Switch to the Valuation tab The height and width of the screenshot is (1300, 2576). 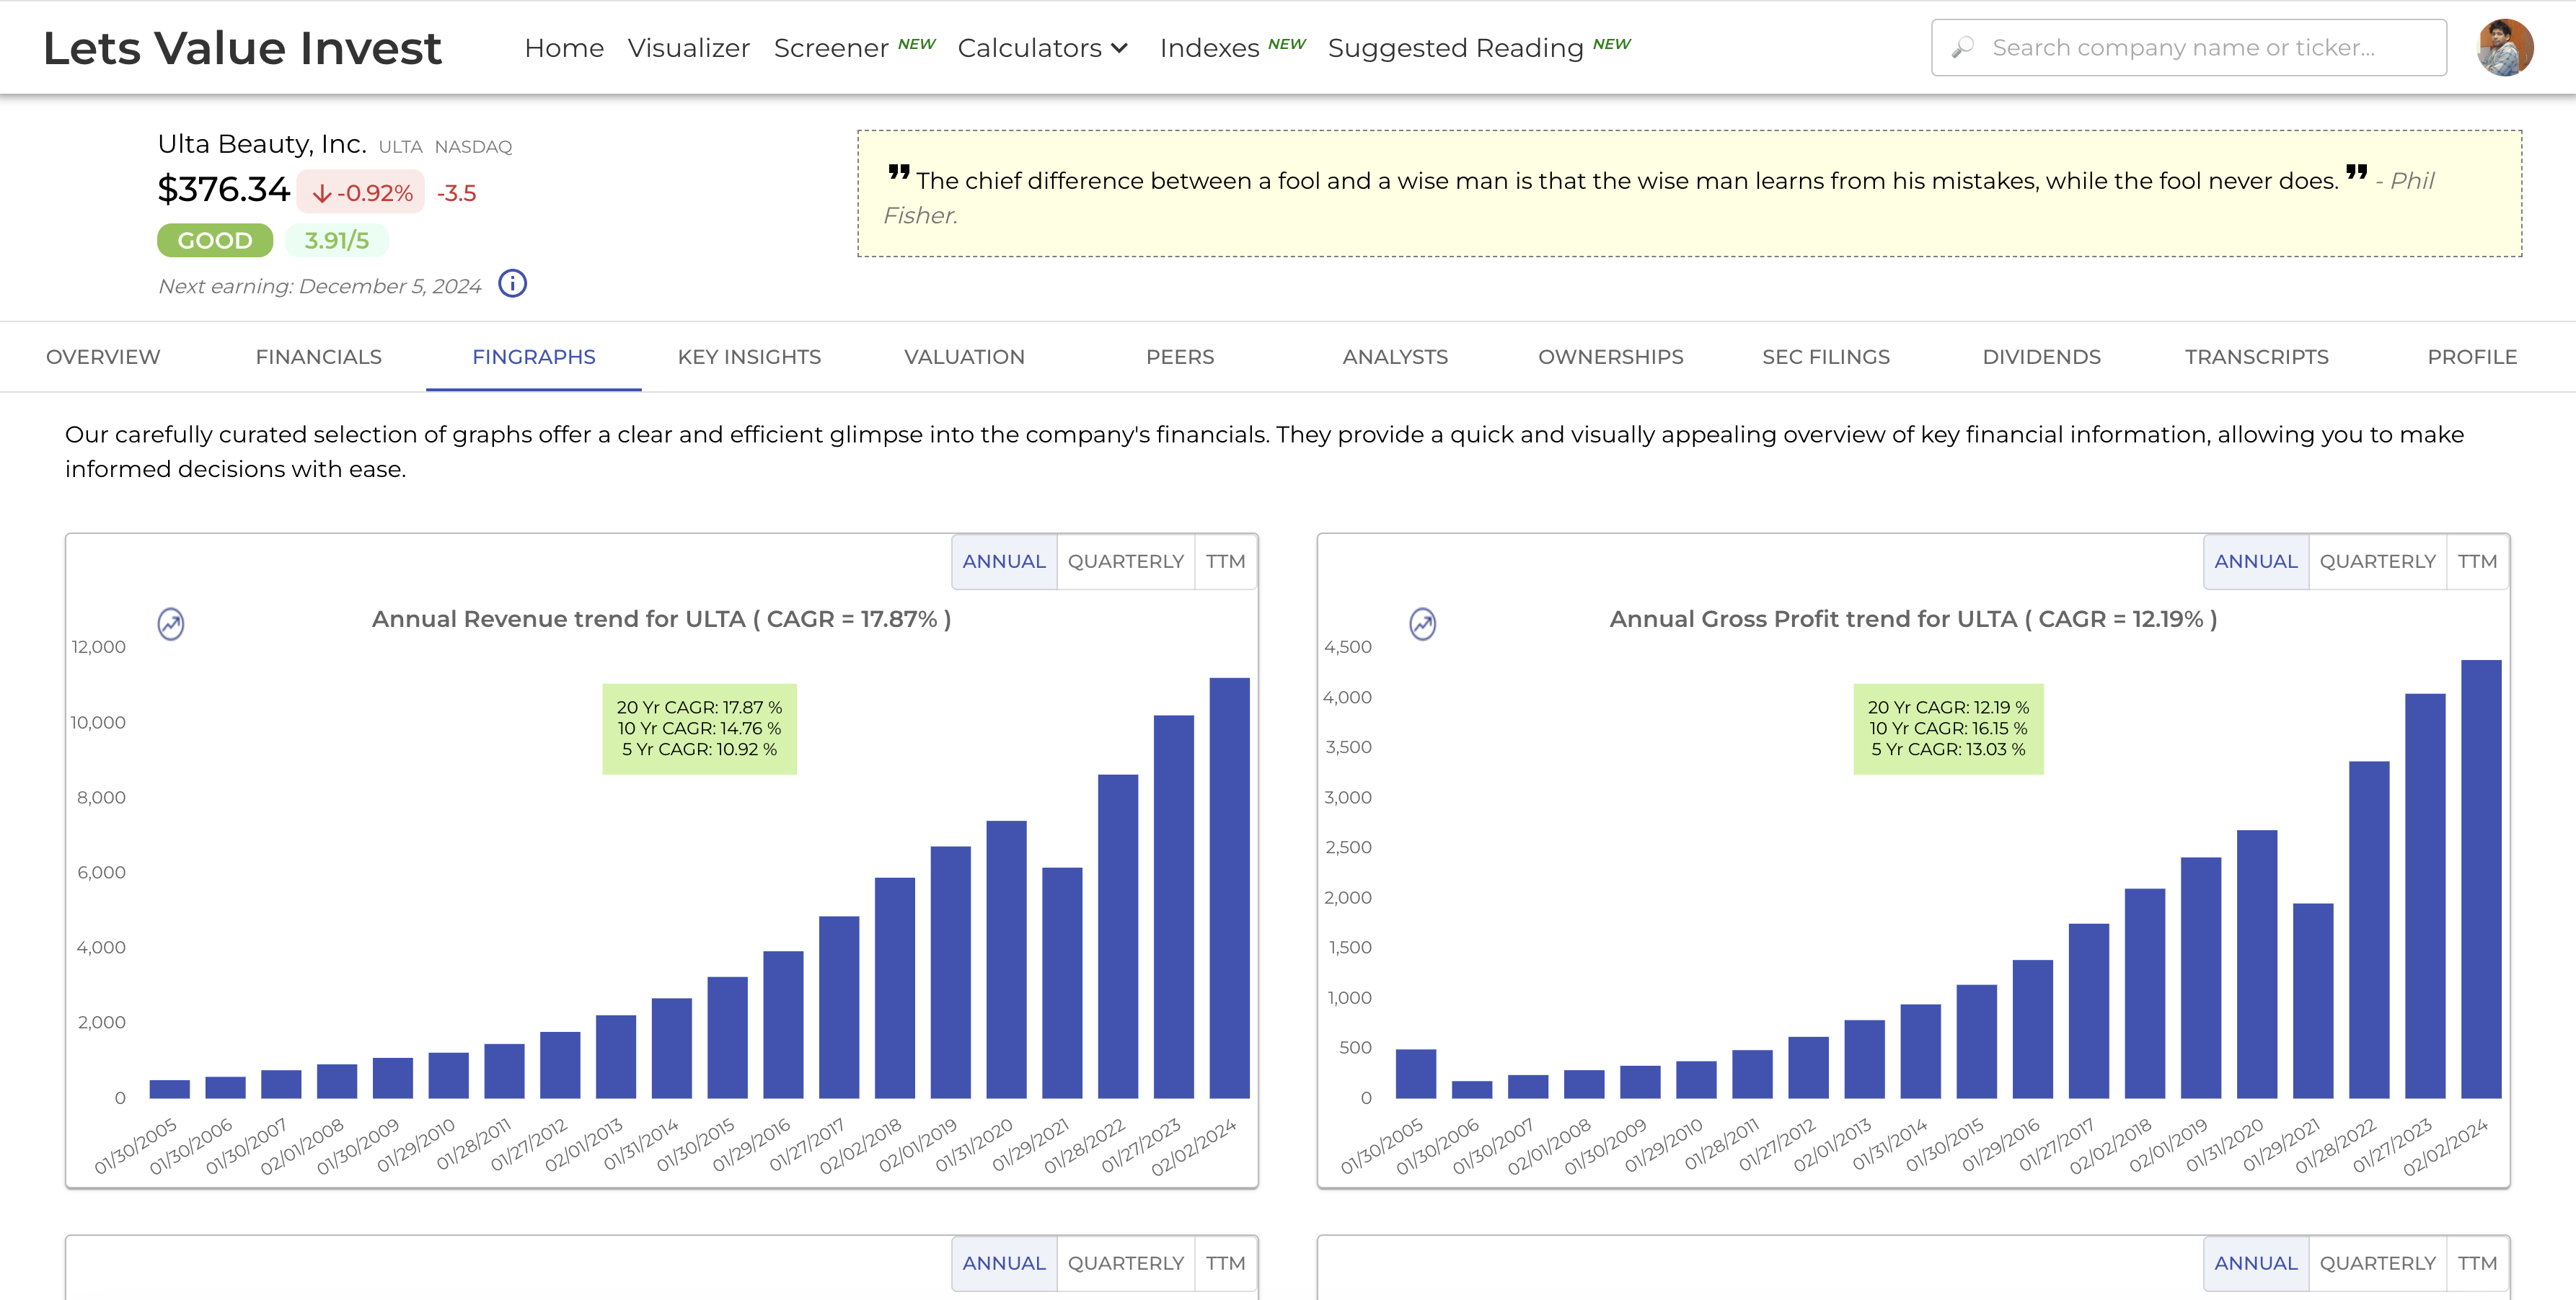click(964, 357)
